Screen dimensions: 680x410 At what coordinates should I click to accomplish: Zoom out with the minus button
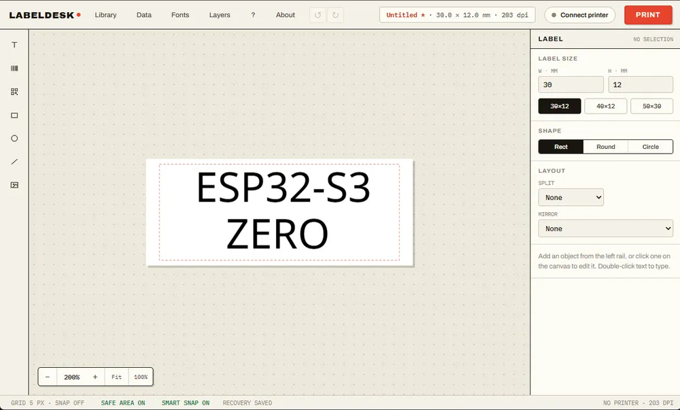coord(48,377)
